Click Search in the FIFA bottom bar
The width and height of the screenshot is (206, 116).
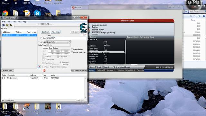click(107, 67)
